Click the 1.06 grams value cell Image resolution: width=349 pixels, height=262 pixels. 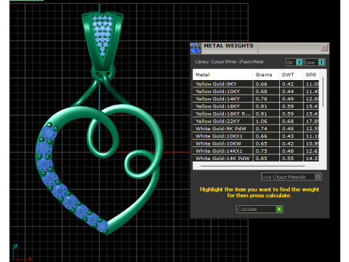tap(266, 121)
